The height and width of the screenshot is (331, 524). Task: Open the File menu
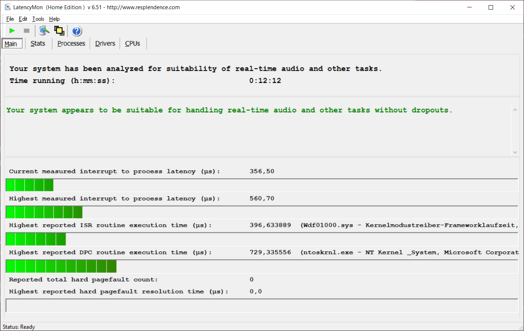click(10, 19)
